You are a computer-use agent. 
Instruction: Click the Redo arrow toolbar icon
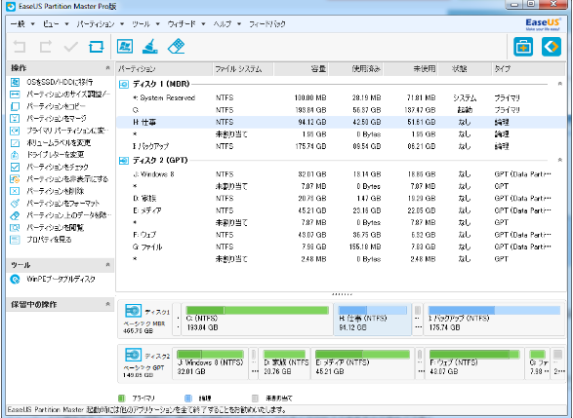pos(45,47)
